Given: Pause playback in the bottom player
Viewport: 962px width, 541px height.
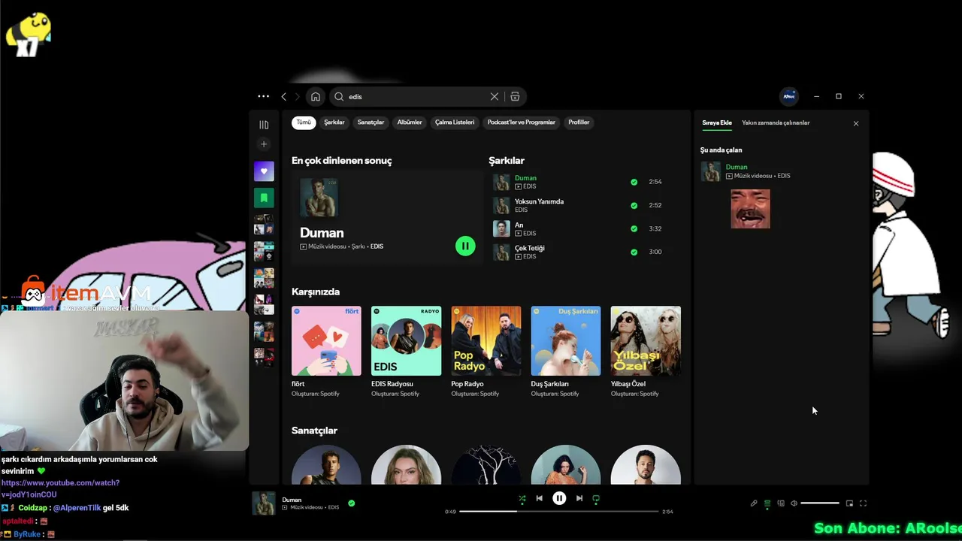Looking at the screenshot, I should point(559,498).
